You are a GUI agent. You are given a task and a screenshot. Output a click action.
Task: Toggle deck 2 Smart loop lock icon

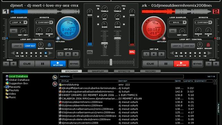tap(208, 45)
